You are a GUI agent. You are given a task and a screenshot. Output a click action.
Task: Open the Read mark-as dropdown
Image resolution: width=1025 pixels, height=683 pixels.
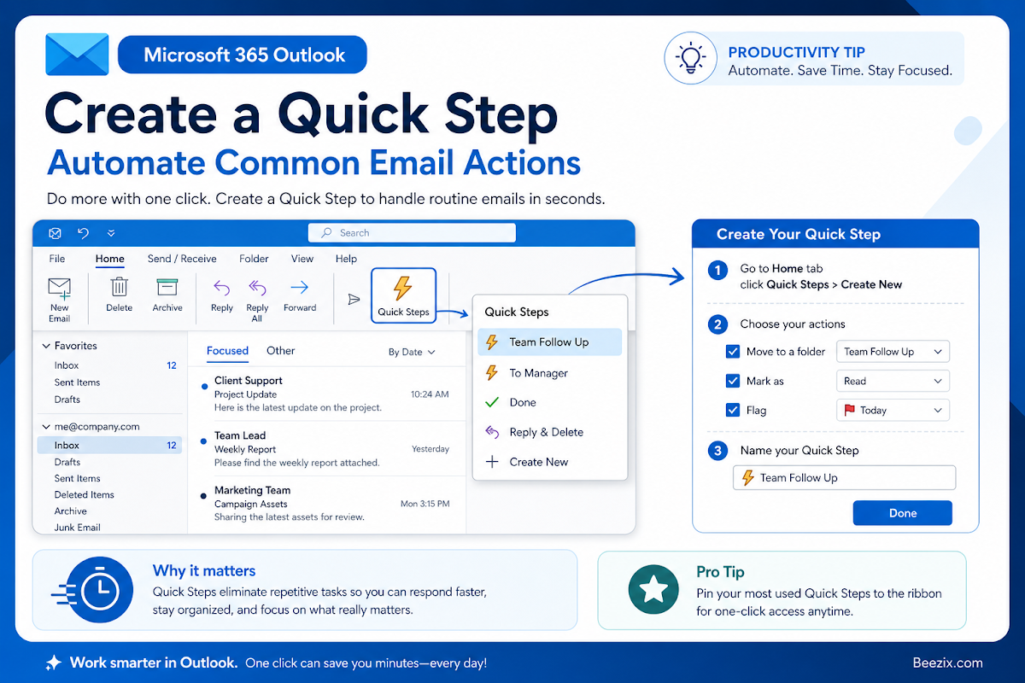point(893,381)
